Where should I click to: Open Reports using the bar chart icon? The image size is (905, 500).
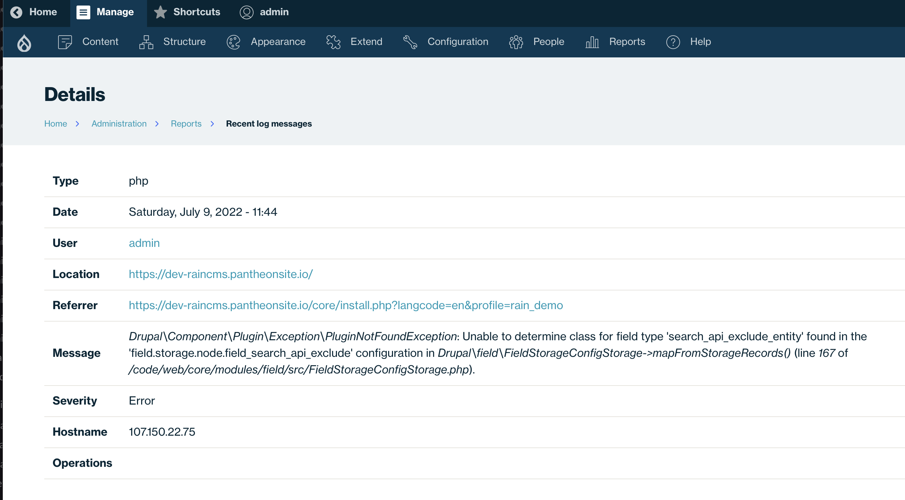(x=592, y=42)
